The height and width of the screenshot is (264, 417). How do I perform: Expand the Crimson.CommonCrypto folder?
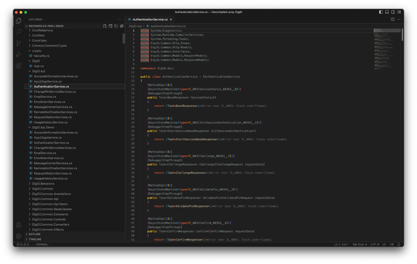point(50,46)
